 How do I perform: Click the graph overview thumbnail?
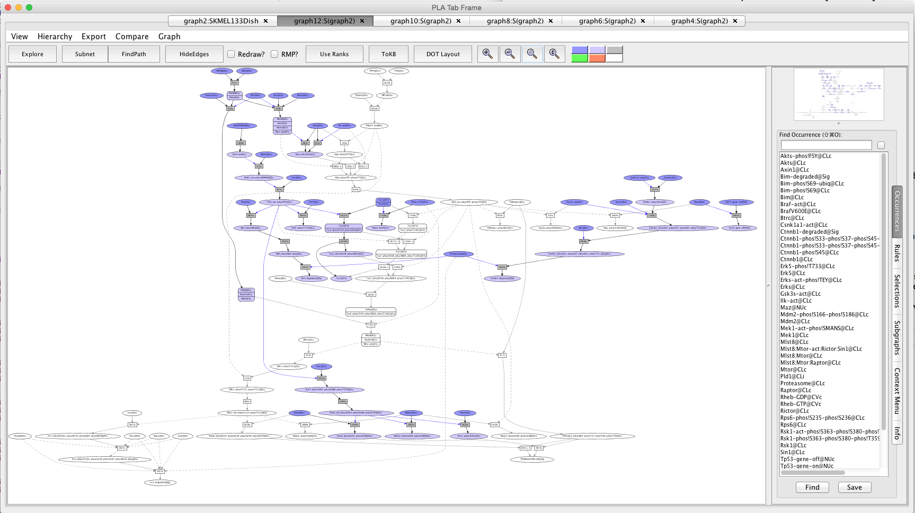pyautogui.click(x=839, y=94)
